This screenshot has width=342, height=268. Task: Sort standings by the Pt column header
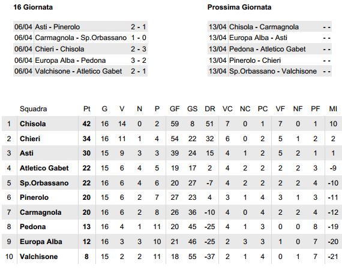(x=86, y=109)
